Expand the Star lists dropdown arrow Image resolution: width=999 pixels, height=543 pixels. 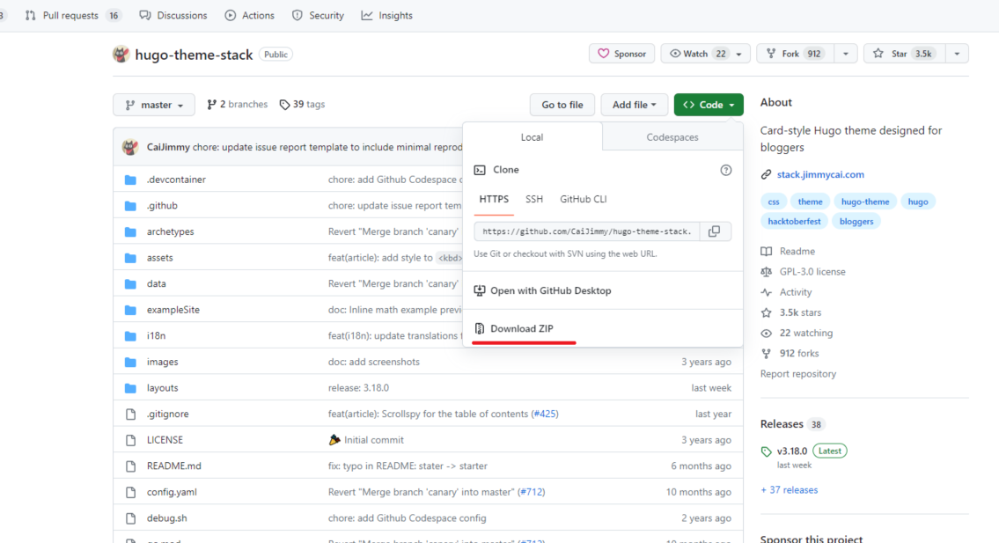[x=957, y=55]
